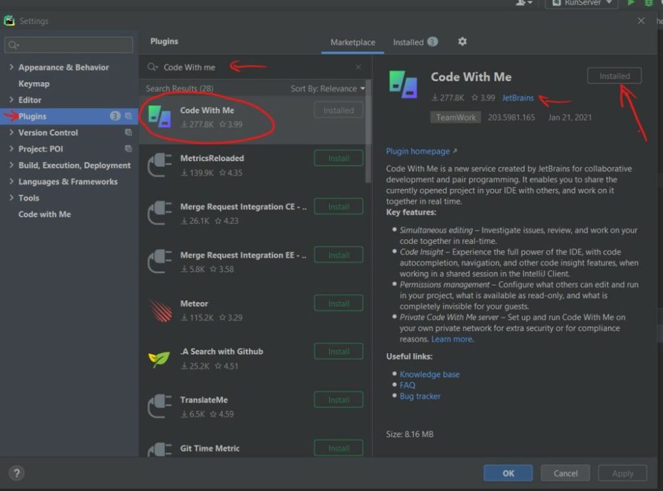Screen dimensions: 663x491
Task: Switch to the Installed tab
Action: click(415, 42)
